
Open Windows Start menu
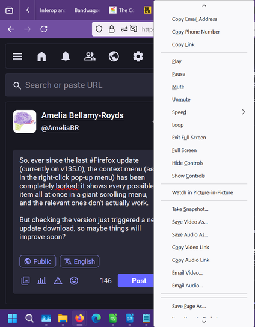pos(12,319)
